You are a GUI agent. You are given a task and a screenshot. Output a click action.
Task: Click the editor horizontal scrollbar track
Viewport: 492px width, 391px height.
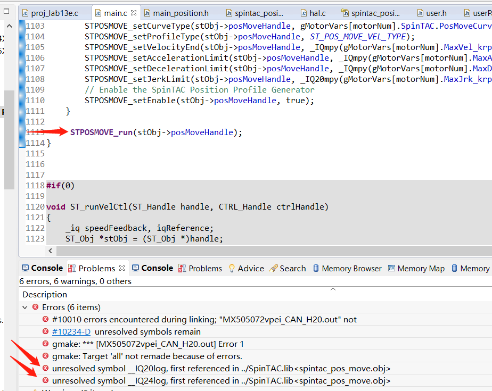click(x=274, y=251)
